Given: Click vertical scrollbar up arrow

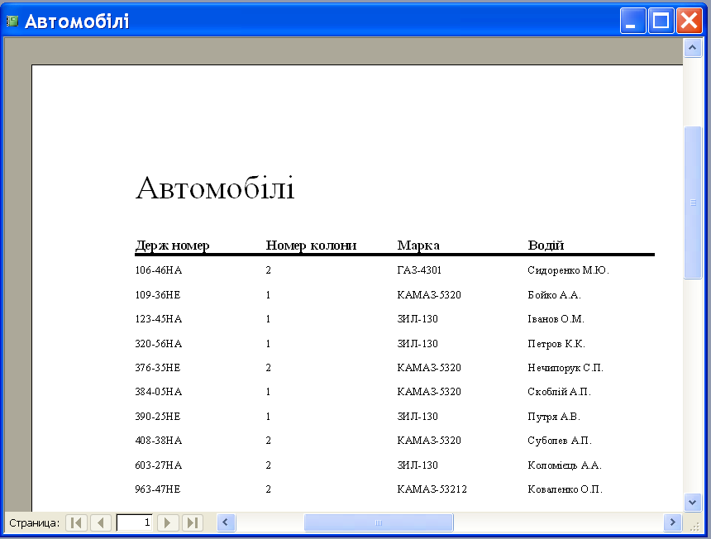Looking at the screenshot, I should point(693,48).
